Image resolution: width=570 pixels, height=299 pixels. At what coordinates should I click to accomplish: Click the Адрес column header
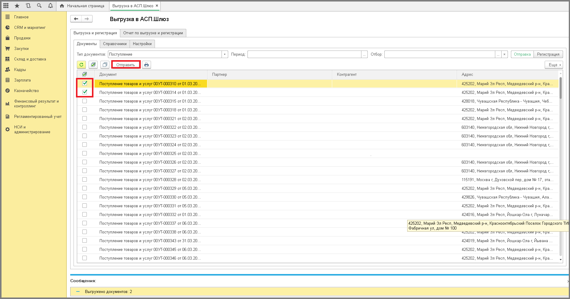[508, 75]
